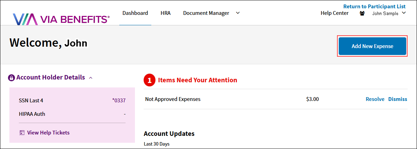Select the Not Approved Expenses row

point(275,99)
